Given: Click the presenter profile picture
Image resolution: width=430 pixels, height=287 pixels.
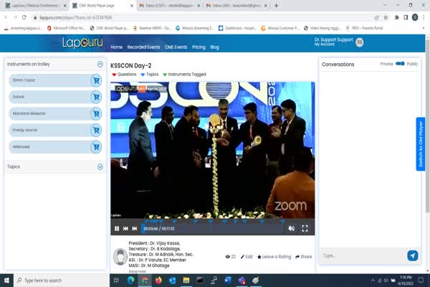Looking at the screenshot, I should (120, 257).
